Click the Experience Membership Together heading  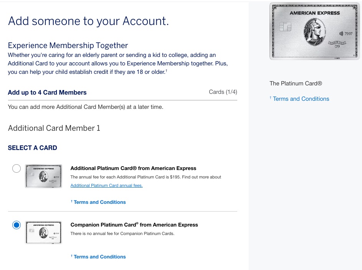tap(67, 45)
